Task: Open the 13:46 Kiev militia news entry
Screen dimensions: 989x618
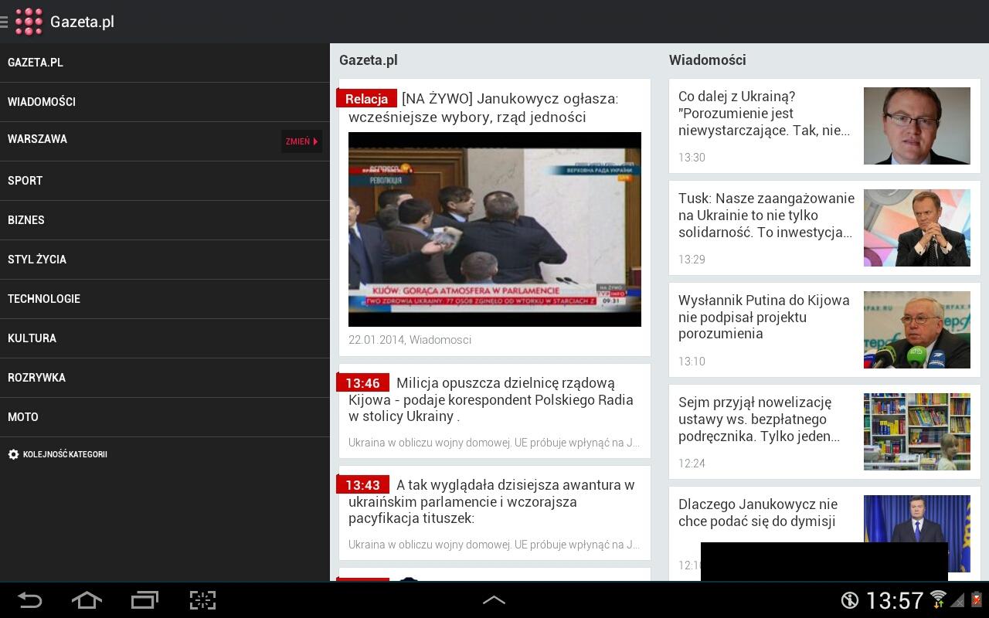Action: coord(494,410)
